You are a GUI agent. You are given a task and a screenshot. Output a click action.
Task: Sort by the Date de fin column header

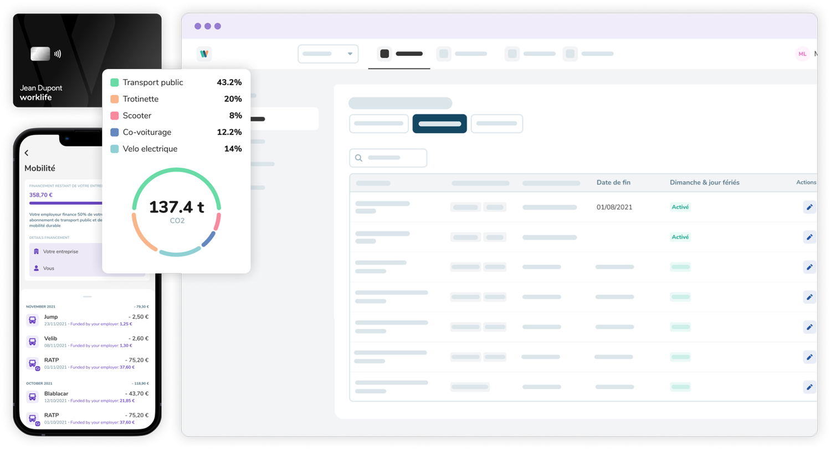click(x=614, y=182)
